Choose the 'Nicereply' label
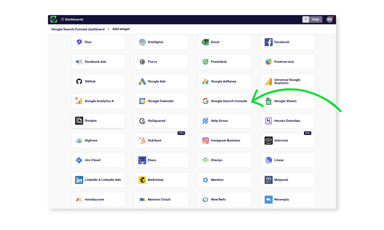 point(282,200)
